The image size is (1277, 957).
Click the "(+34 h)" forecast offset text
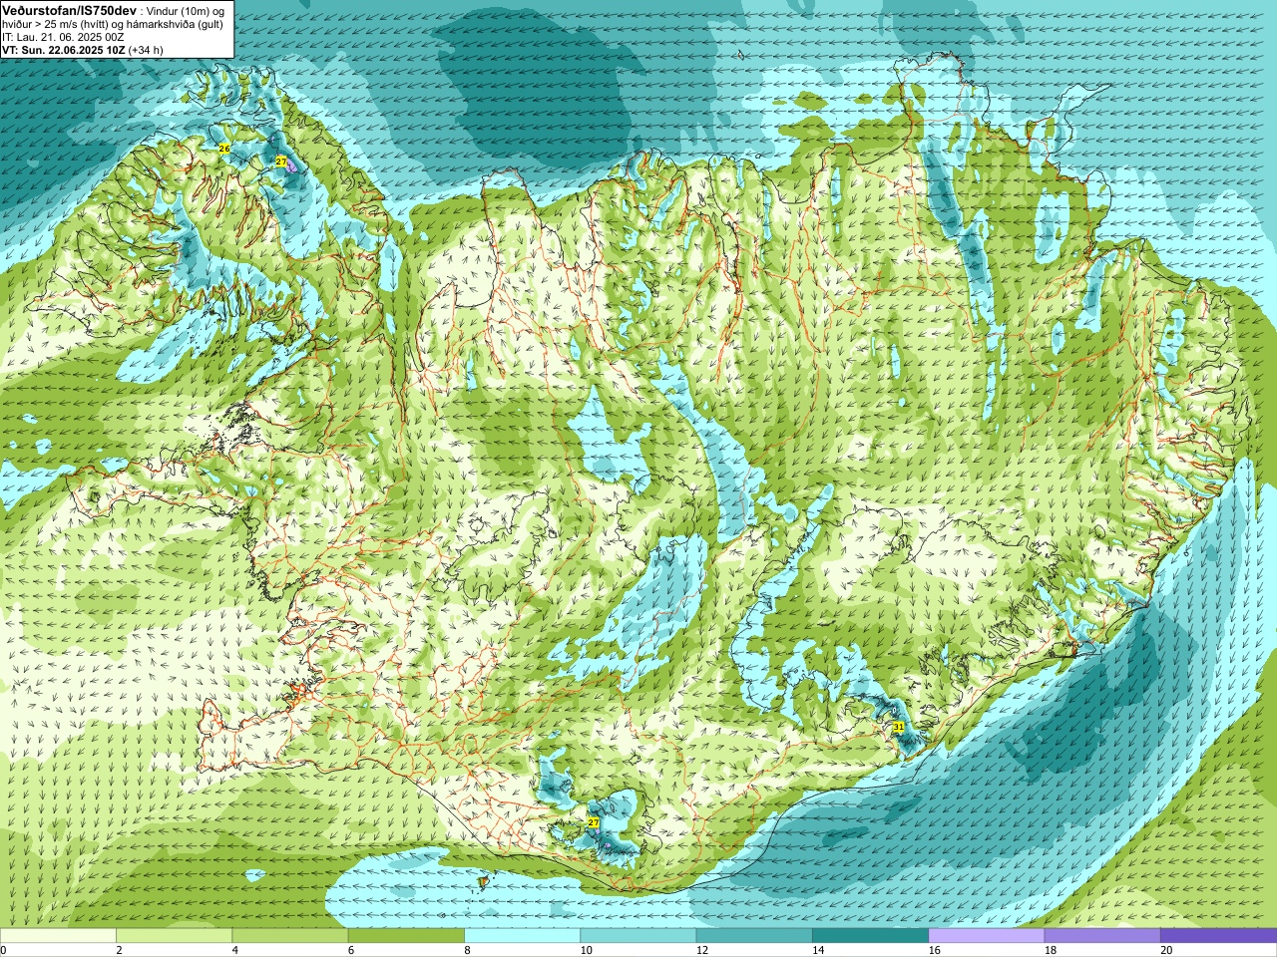click(x=146, y=50)
